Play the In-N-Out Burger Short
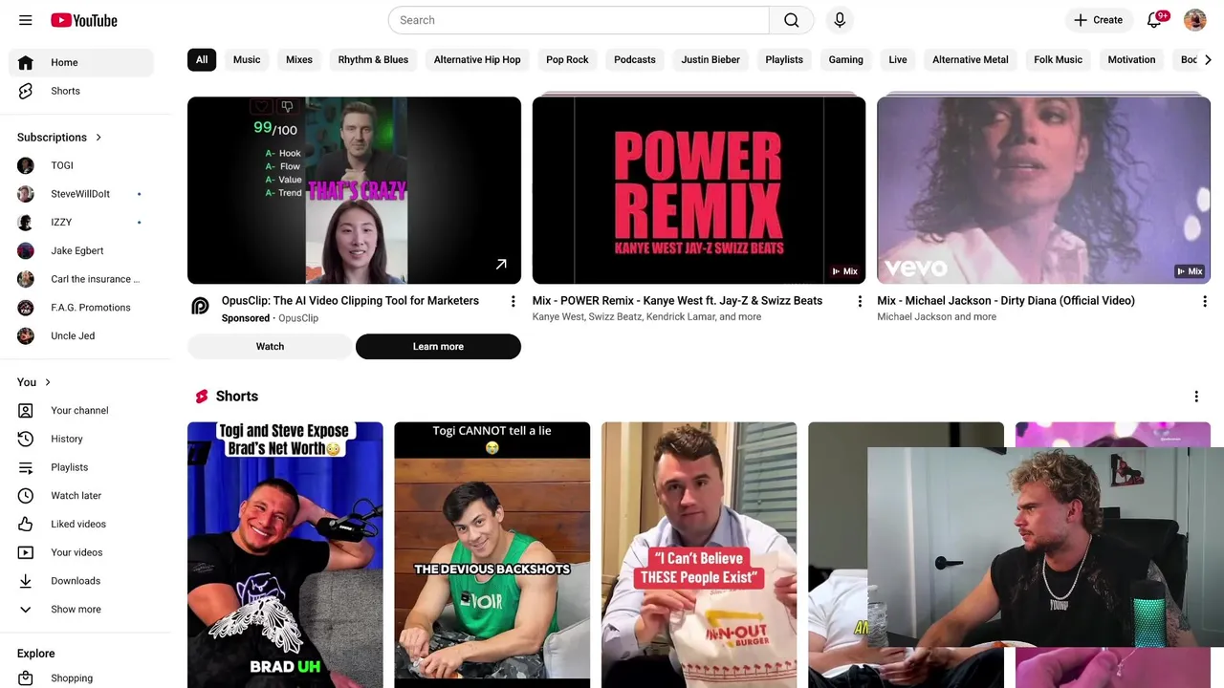Viewport: 1224px width, 688px height. point(699,554)
